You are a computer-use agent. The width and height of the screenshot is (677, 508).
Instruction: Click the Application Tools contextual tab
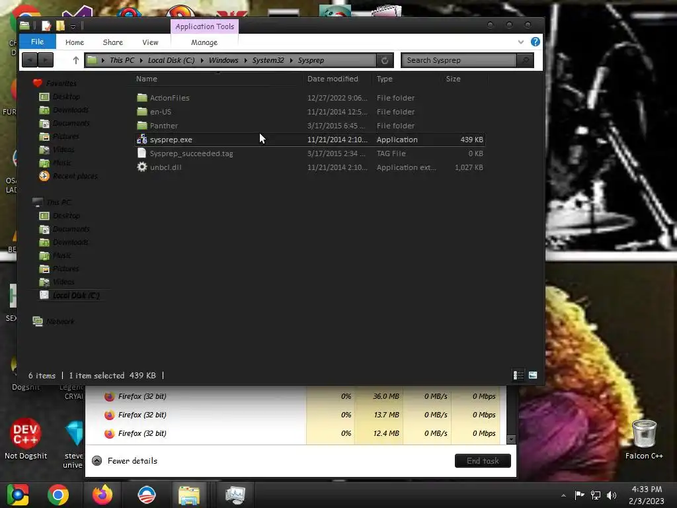click(205, 26)
